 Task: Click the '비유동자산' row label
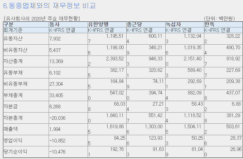coord(15,50)
